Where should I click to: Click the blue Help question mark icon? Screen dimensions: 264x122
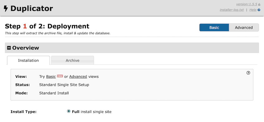coord(259,10)
